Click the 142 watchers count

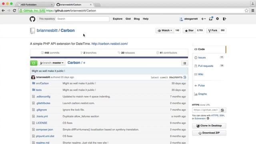click(177, 30)
